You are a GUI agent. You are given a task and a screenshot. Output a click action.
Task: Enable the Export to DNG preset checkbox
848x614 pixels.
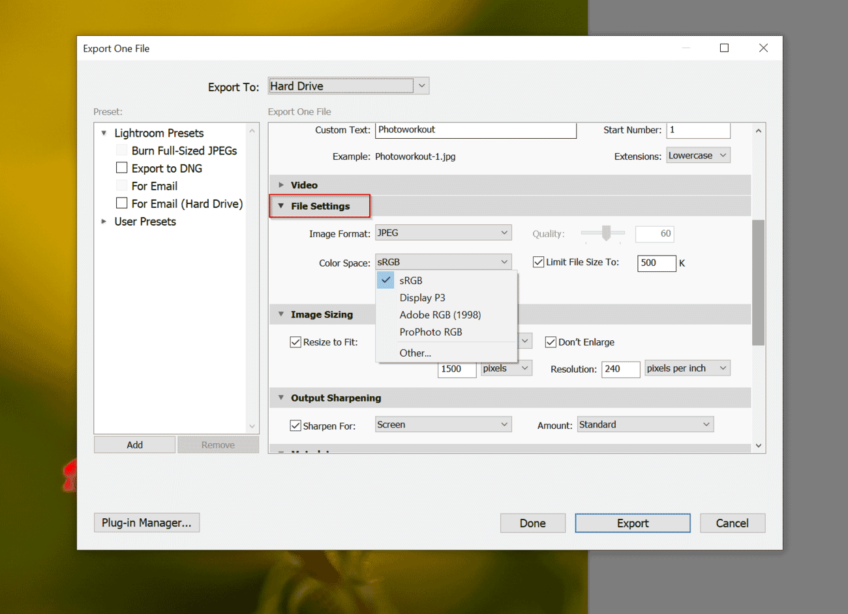tap(121, 168)
